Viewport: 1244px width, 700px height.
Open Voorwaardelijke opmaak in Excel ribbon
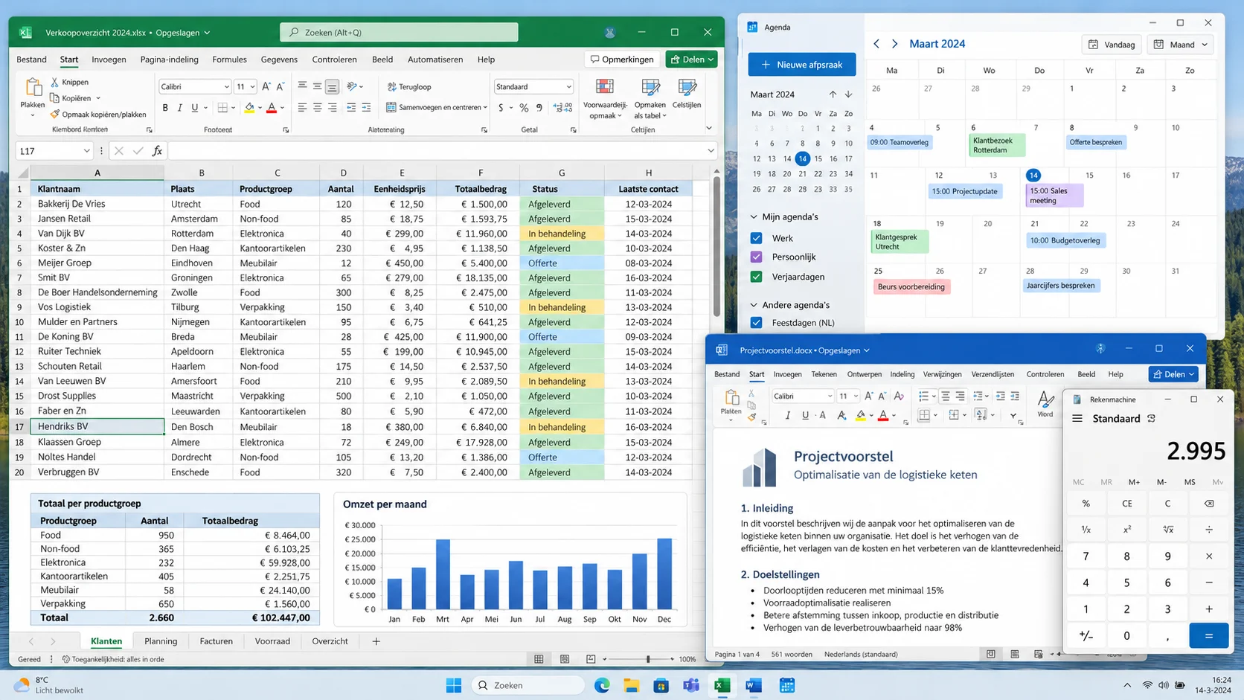(x=605, y=99)
